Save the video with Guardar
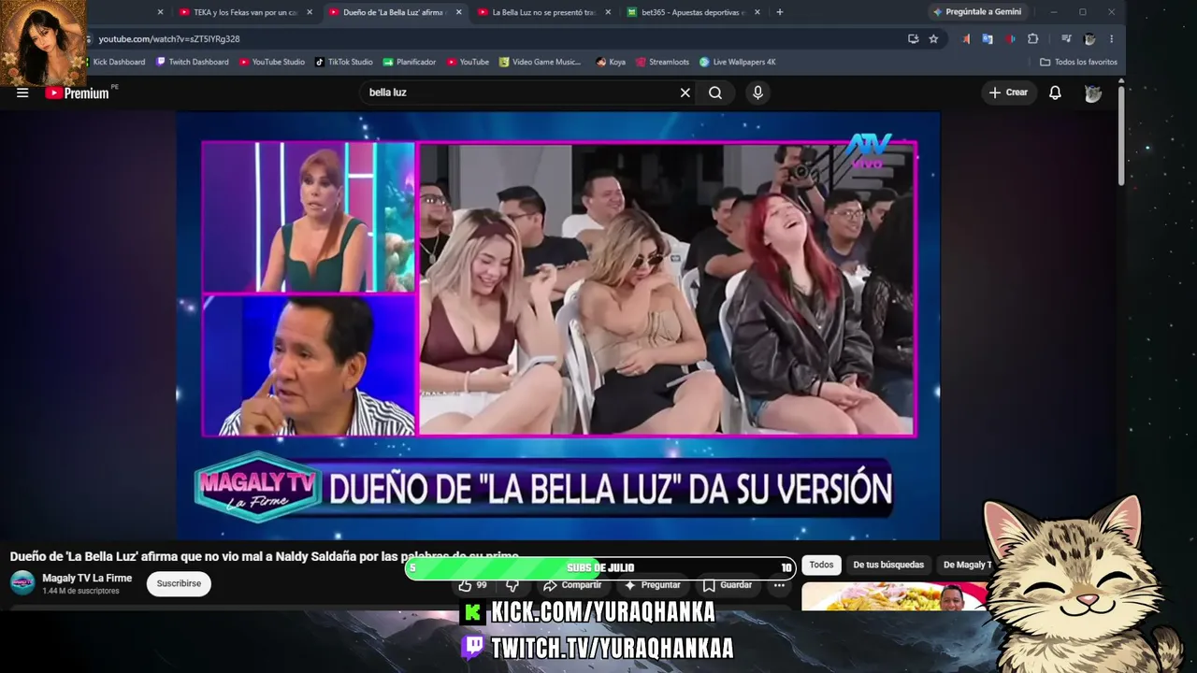 click(727, 585)
